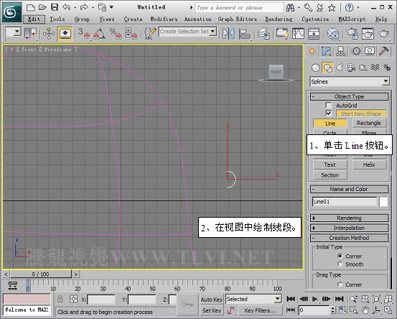The image size is (397, 319).
Task: Collapse the Creation Method rollout
Action: point(349,238)
